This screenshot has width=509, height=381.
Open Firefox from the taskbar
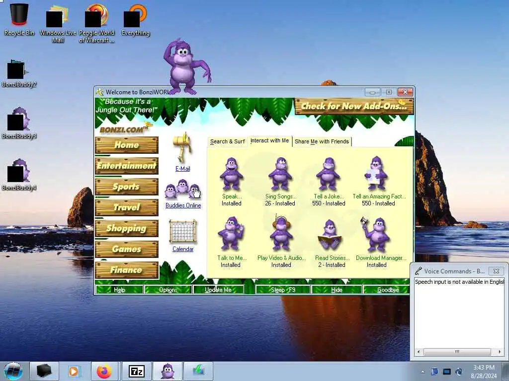104,371
